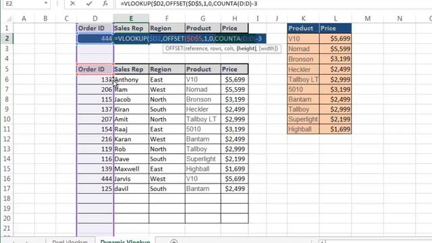The height and width of the screenshot is (243, 432).
Task: Select row 17 header
Action: [7, 188]
